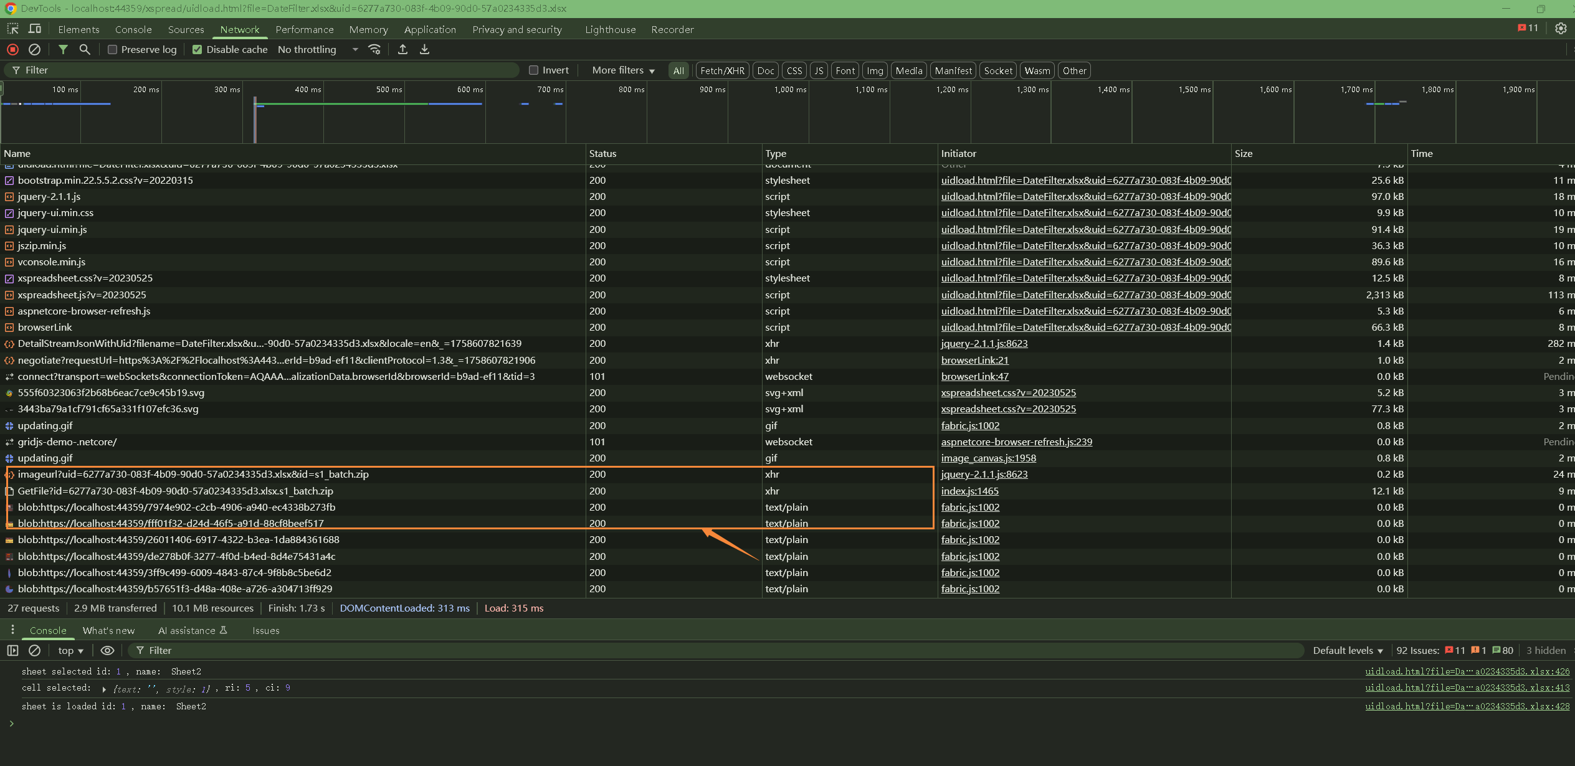
Task: Enable Preserve log checkbox
Action: (x=113, y=50)
